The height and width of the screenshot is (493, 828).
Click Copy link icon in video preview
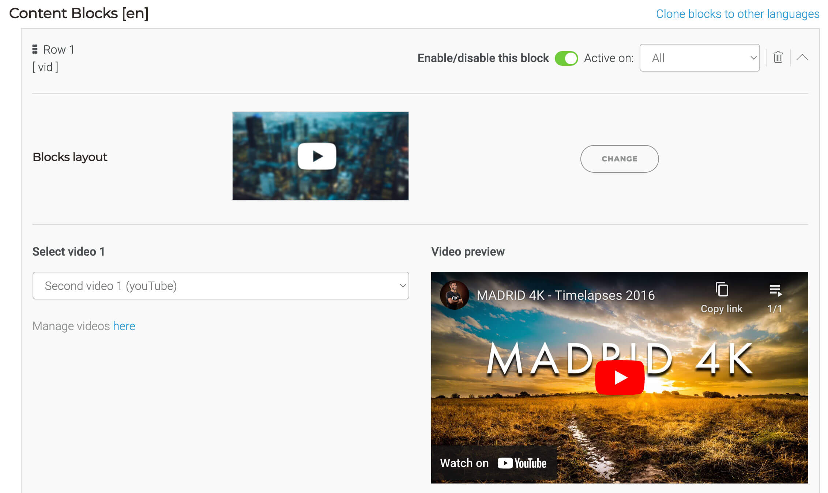(x=721, y=290)
